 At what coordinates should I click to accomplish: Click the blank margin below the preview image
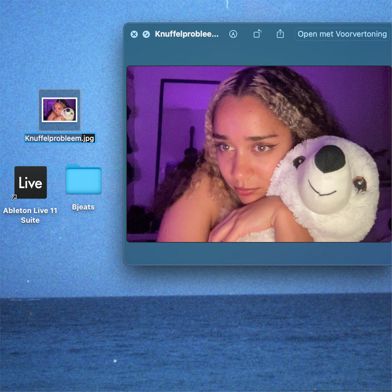257,253
